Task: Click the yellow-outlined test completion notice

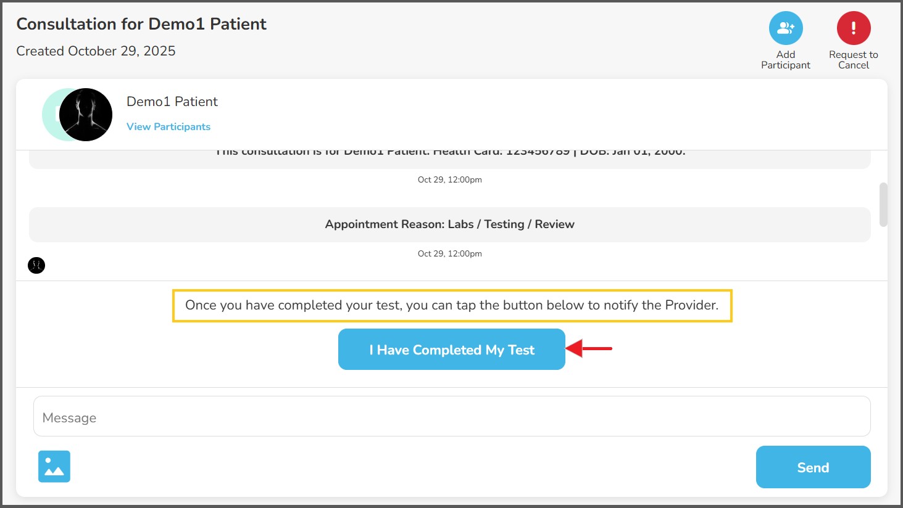Action: (452, 305)
